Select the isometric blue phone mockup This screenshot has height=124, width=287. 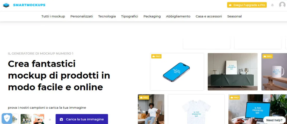pyautogui.click(x=177, y=72)
